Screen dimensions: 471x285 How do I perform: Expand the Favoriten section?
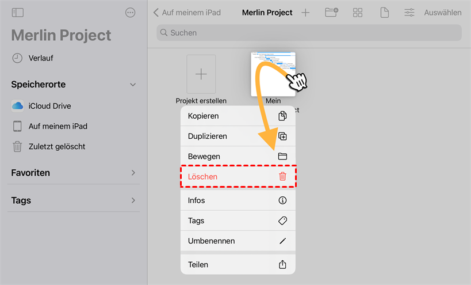133,173
